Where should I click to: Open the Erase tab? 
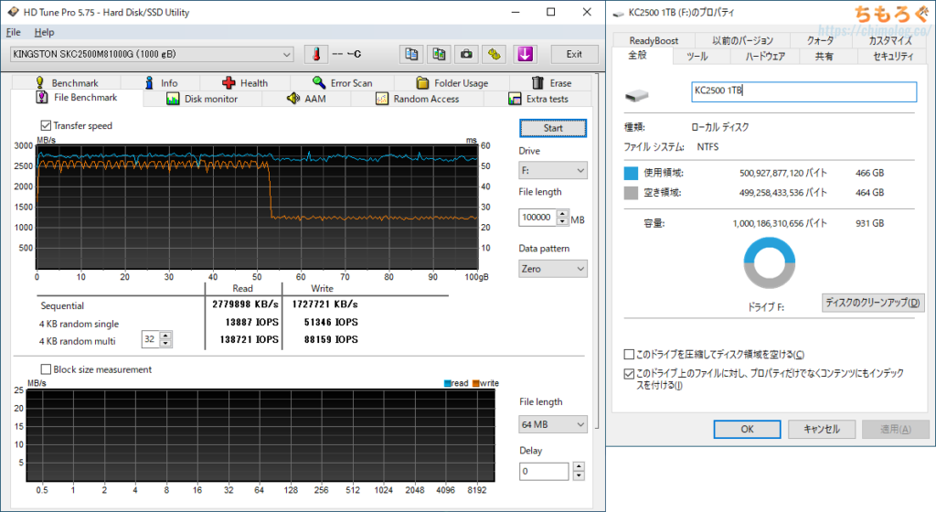[551, 83]
